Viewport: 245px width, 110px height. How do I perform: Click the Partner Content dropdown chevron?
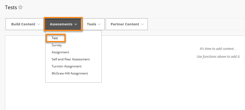(142, 24)
